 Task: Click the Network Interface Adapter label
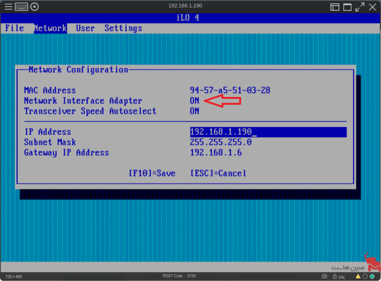(83, 101)
